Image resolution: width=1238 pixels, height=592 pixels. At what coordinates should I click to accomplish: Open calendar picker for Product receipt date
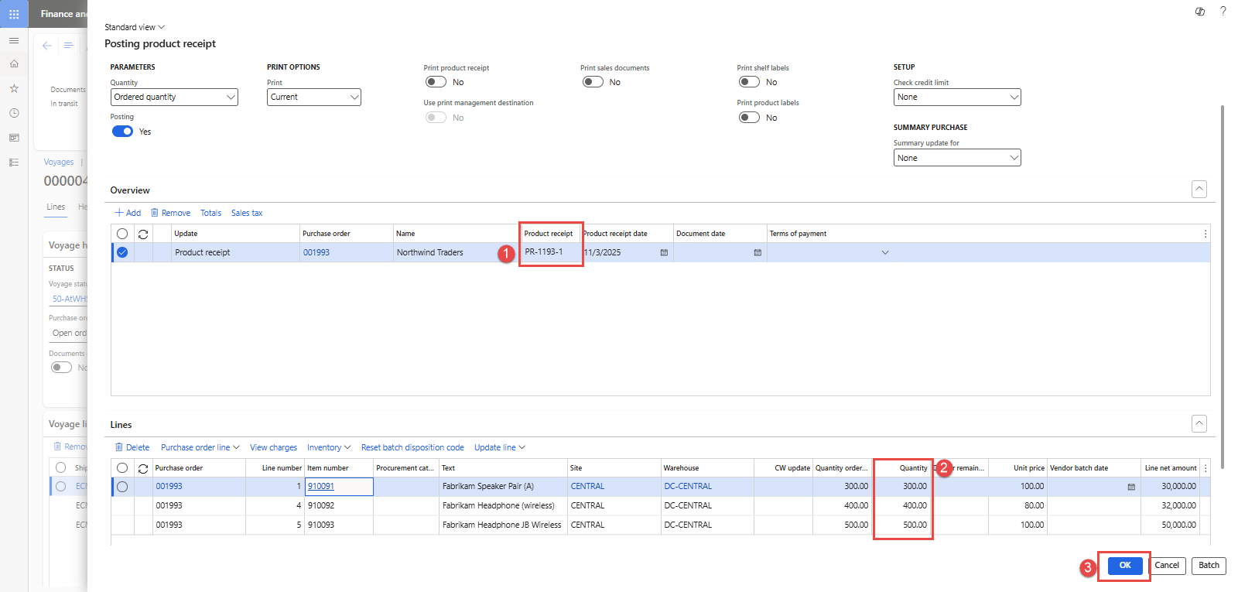click(x=664, y=253)
